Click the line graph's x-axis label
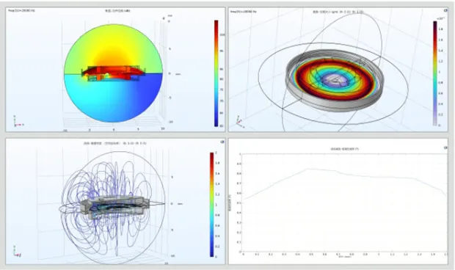 (344, 256)
